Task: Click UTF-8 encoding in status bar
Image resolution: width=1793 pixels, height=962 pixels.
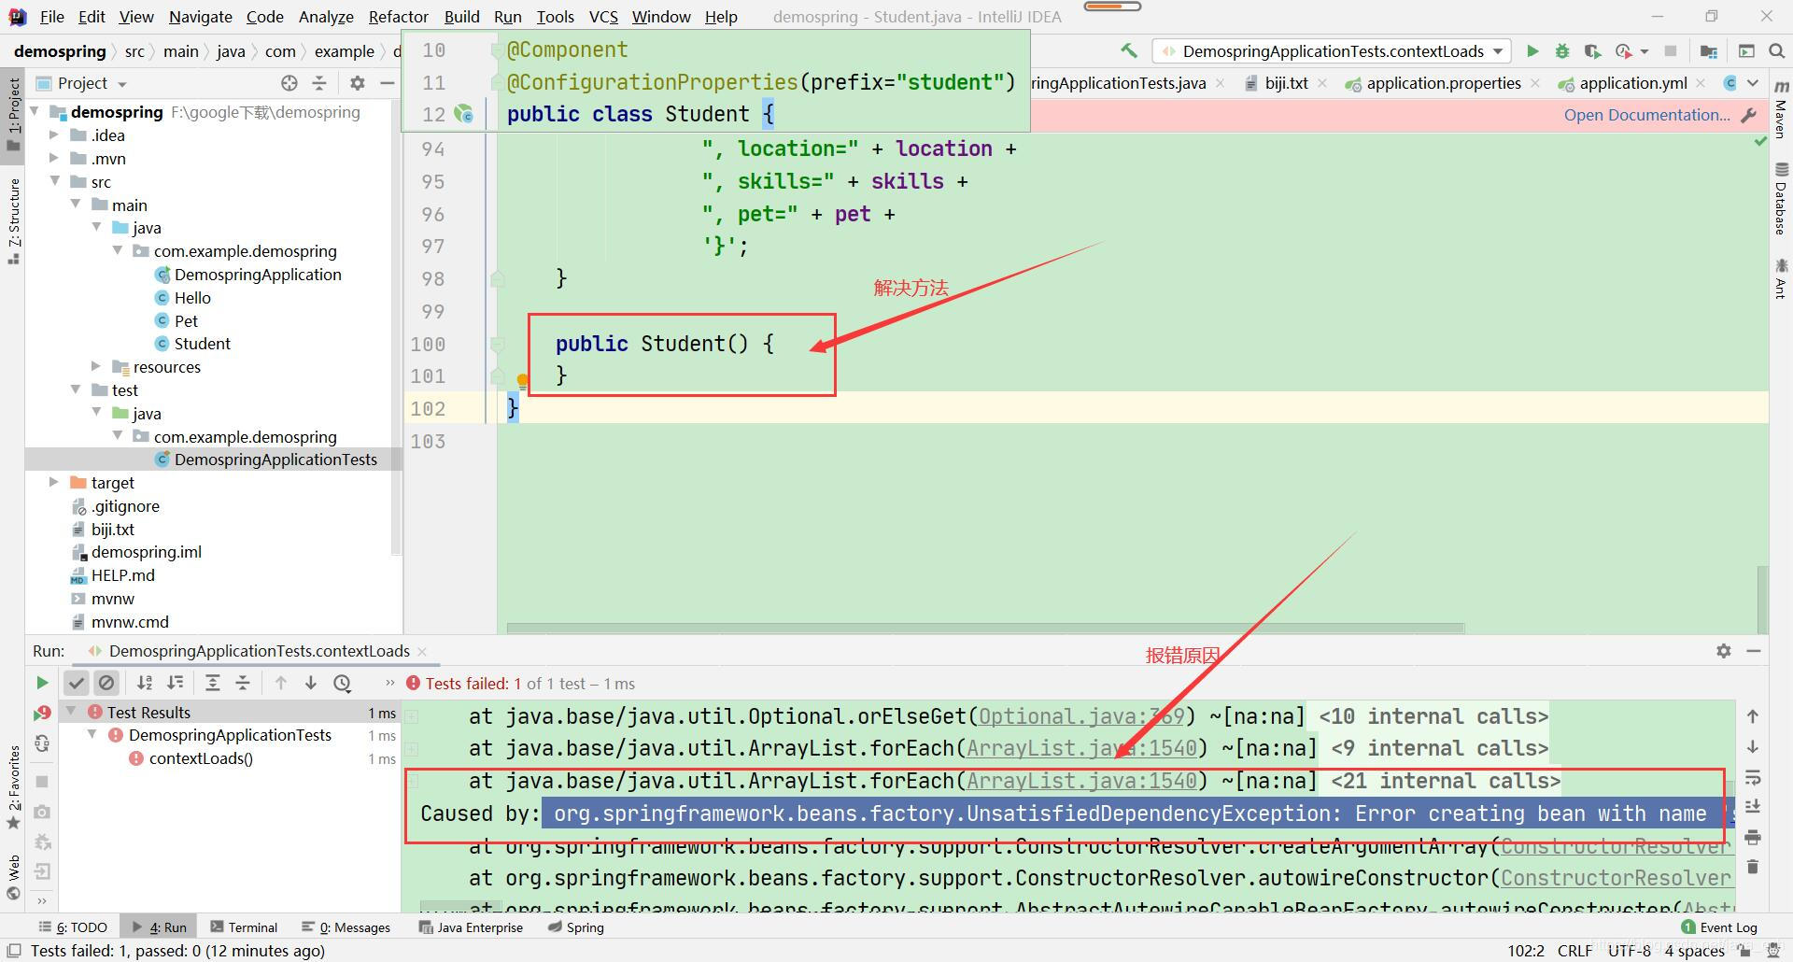Action: pos(1630,951)
